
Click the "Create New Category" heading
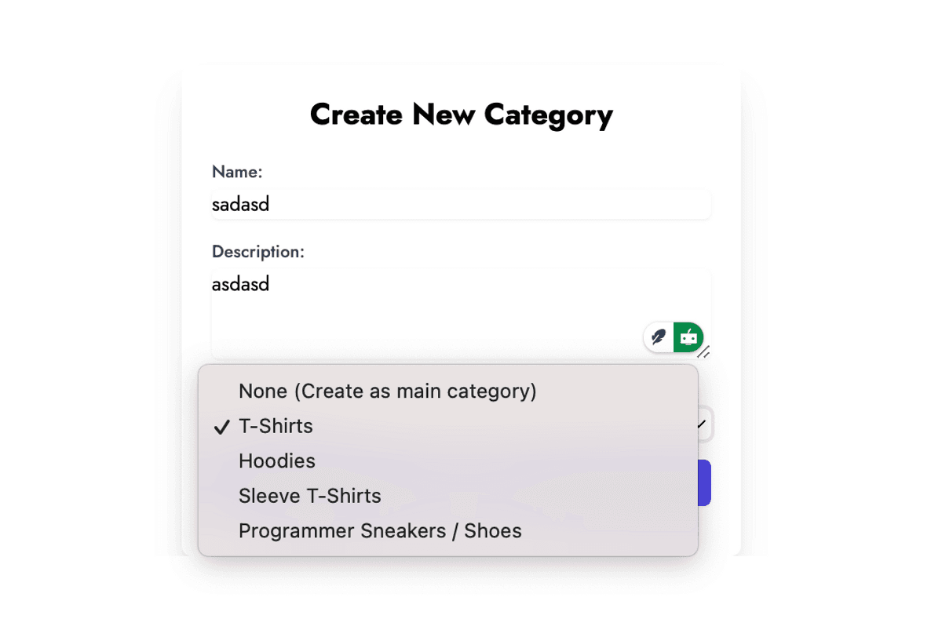coord(461,115)
